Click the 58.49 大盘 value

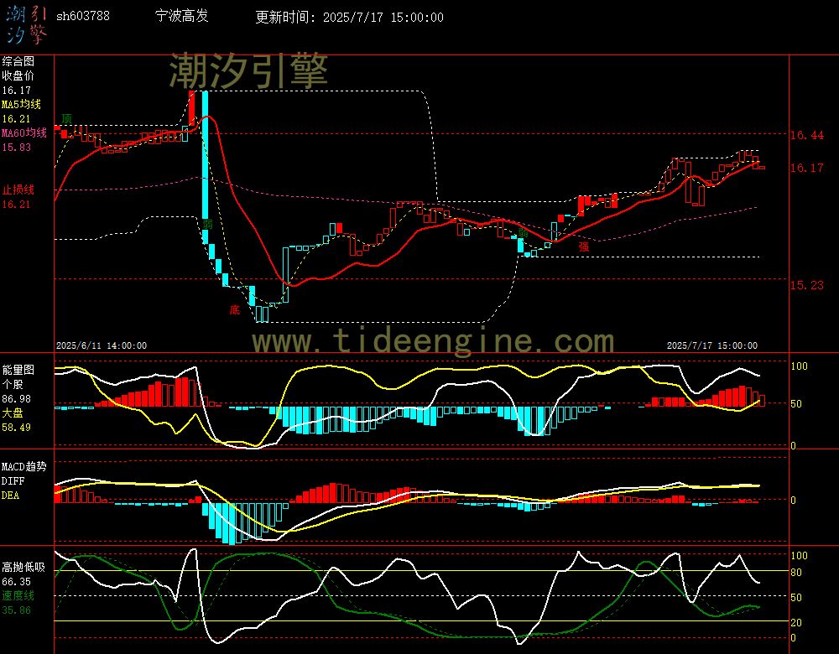pyautogui.click(x=16, y=428)
